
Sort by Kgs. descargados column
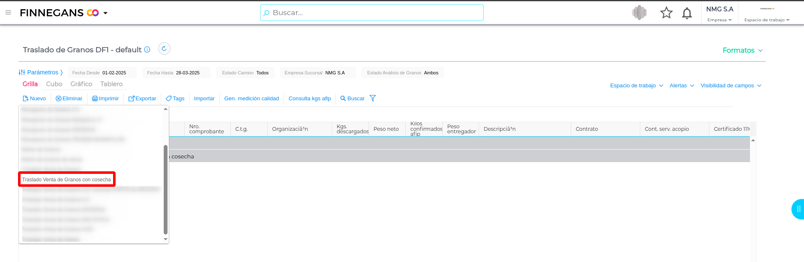(x=350, y=129)
